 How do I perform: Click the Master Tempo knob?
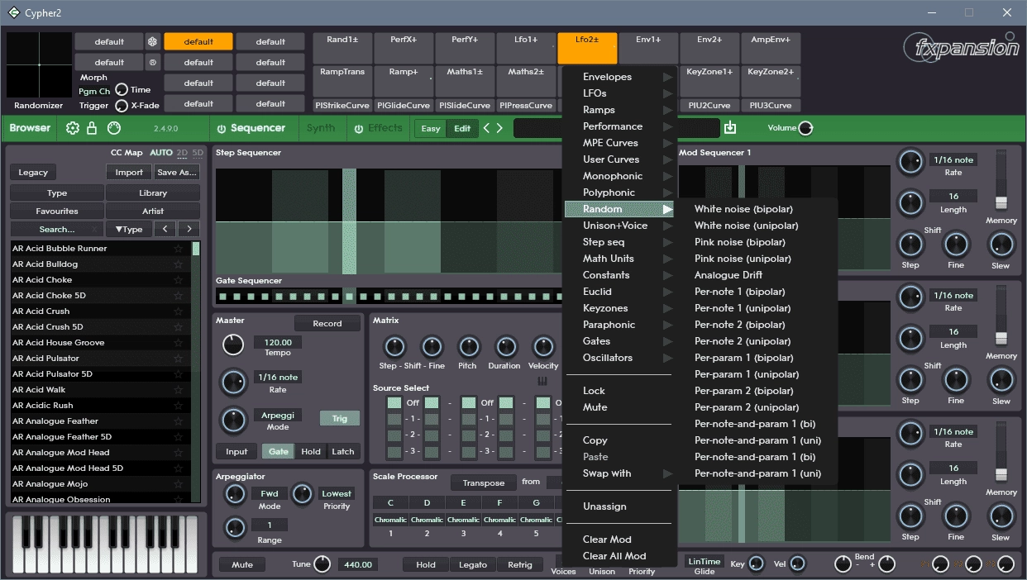(x=233, y=346)
